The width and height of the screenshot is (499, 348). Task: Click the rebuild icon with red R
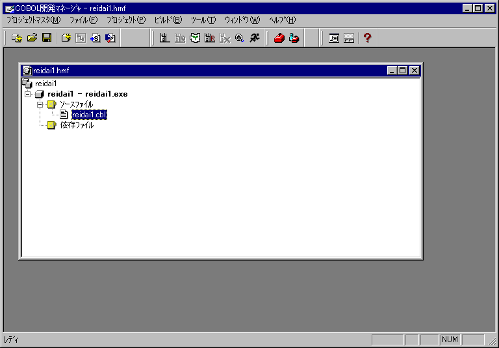point(210,38)
